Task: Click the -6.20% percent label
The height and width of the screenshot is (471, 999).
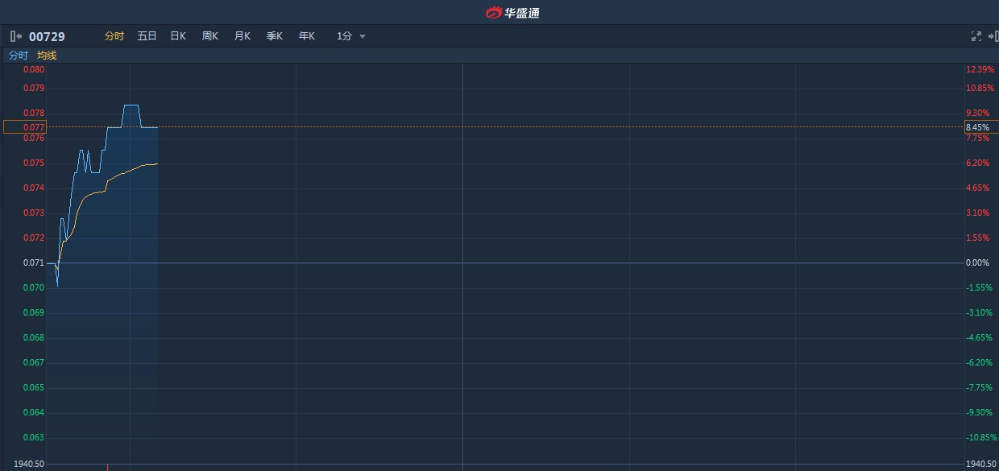Action: click(x=979, y=362)
